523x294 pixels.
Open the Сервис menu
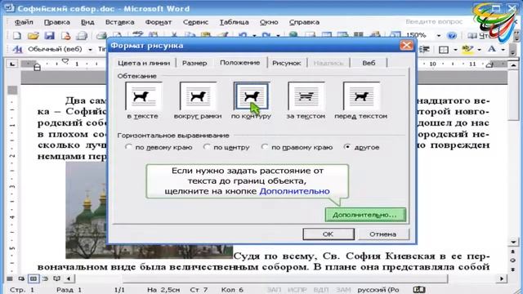195,22
